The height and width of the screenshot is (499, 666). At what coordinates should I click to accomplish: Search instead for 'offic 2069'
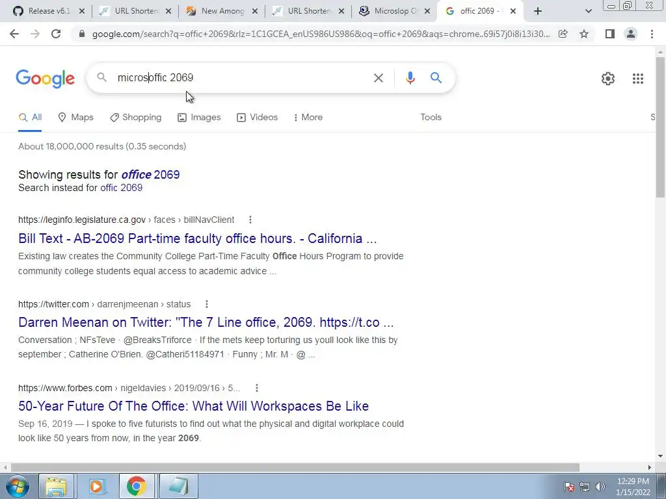tap(121, 188)
